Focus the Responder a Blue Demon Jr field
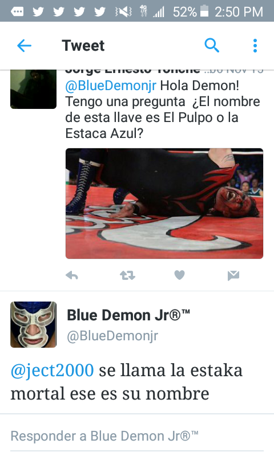The width and height of the screenshot is (274, 456). [137, 437]
